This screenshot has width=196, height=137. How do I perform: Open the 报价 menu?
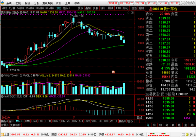coord(27,3)
